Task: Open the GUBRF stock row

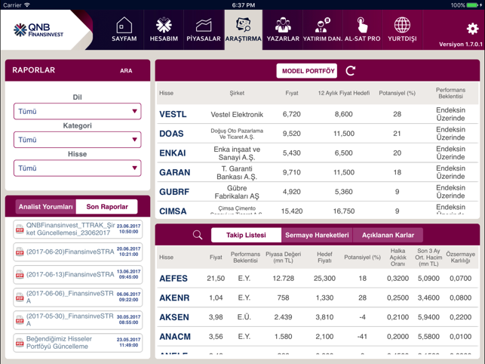Action: point(318,192)
